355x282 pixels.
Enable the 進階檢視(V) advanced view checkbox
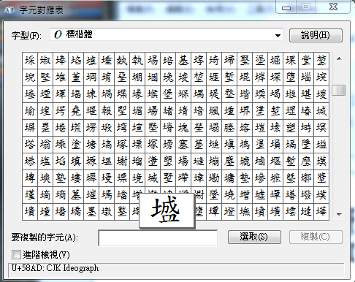click(16, 255)
